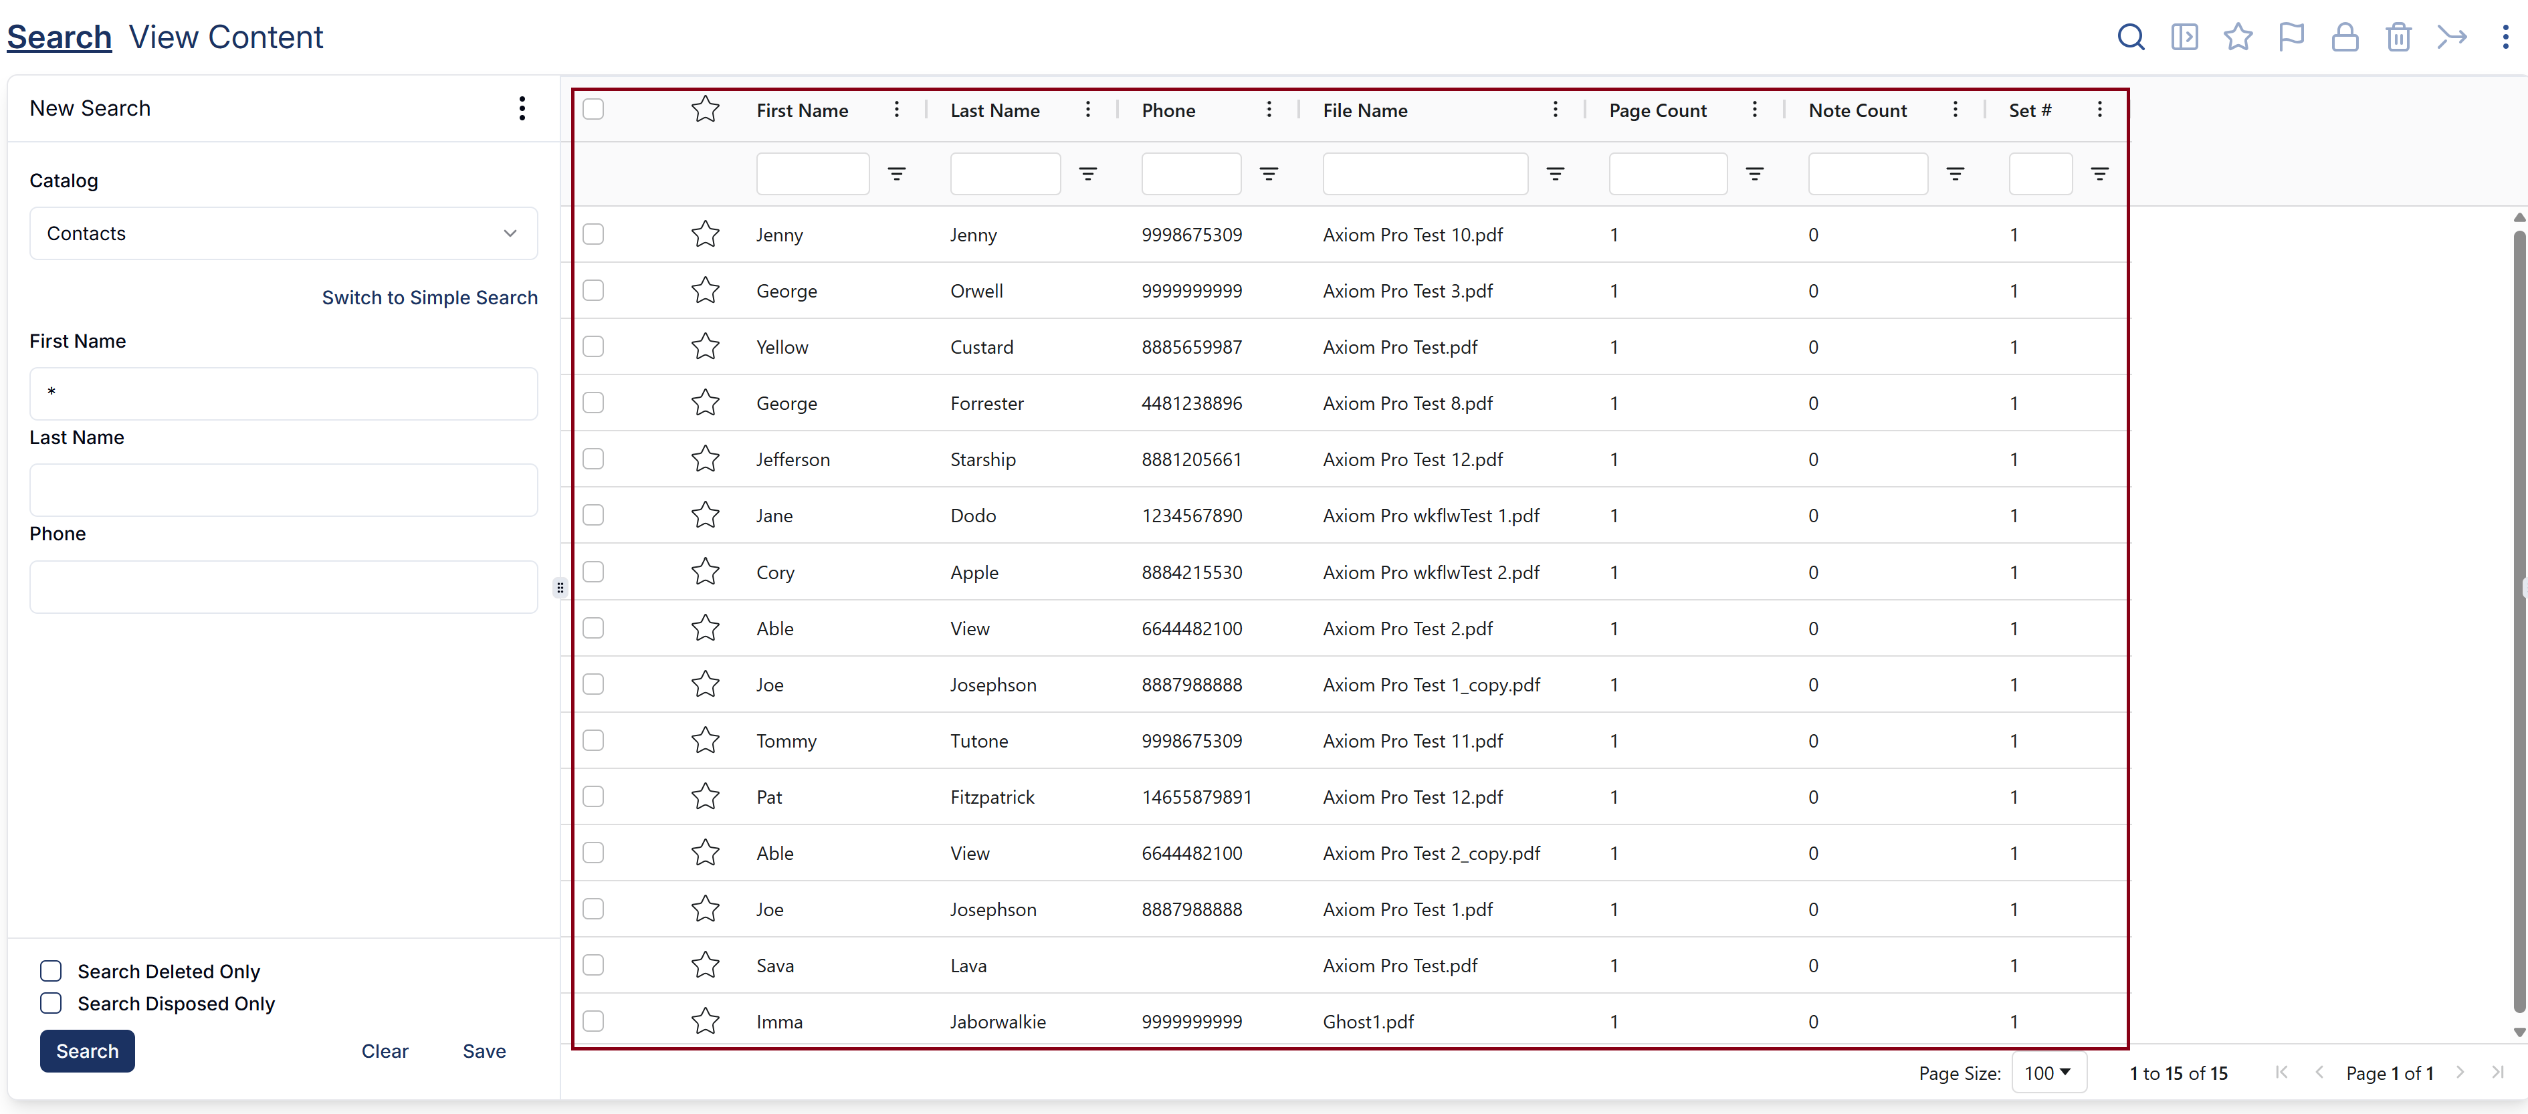The height and width of the screenshot is (1114, 2528).
Task: Toggle the side panel layout icon
Action: click(x=2184, y=37)
